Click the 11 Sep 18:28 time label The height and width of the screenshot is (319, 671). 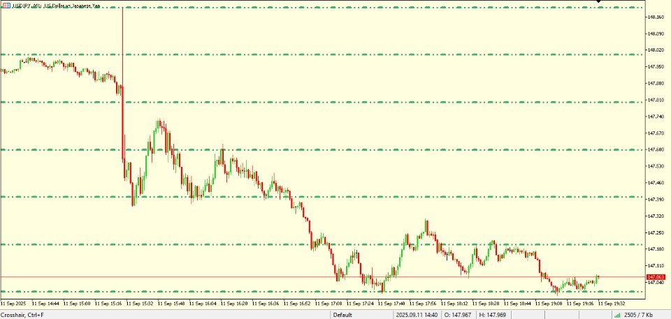click(486, 304)
